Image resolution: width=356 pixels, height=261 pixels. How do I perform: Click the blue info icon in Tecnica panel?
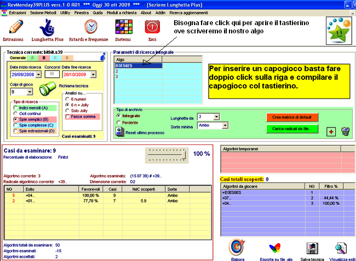point(103,57)
